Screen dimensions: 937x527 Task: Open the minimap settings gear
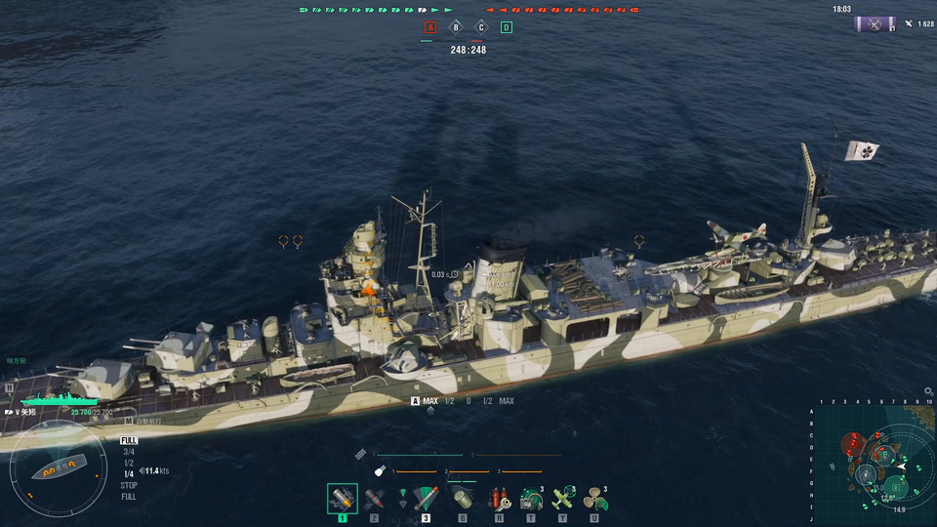(928, 391)
